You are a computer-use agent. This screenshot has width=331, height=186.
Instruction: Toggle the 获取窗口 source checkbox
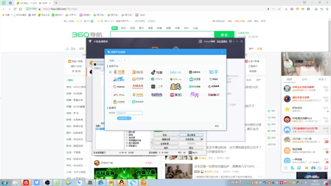coord(127,146)
